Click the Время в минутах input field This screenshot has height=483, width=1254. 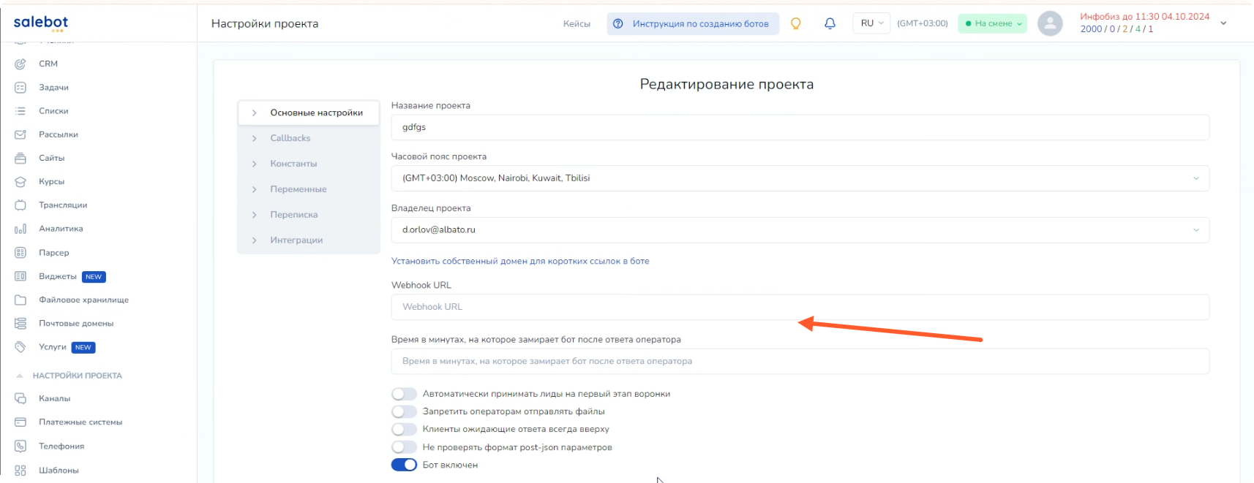[800, 361]
